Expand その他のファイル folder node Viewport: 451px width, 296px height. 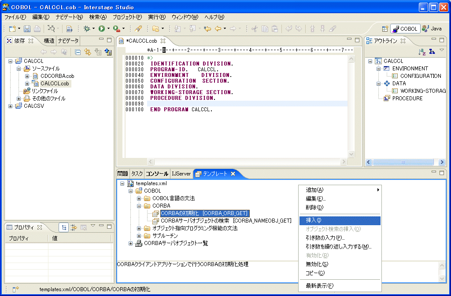[x=18, y=99]
